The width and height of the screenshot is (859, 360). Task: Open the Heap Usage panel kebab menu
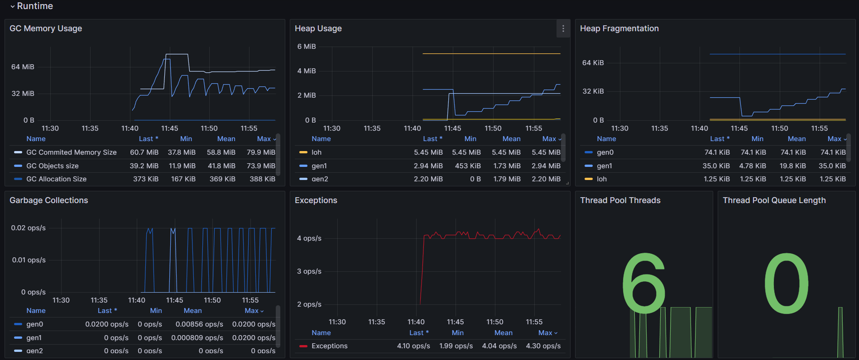coord(563,28)
